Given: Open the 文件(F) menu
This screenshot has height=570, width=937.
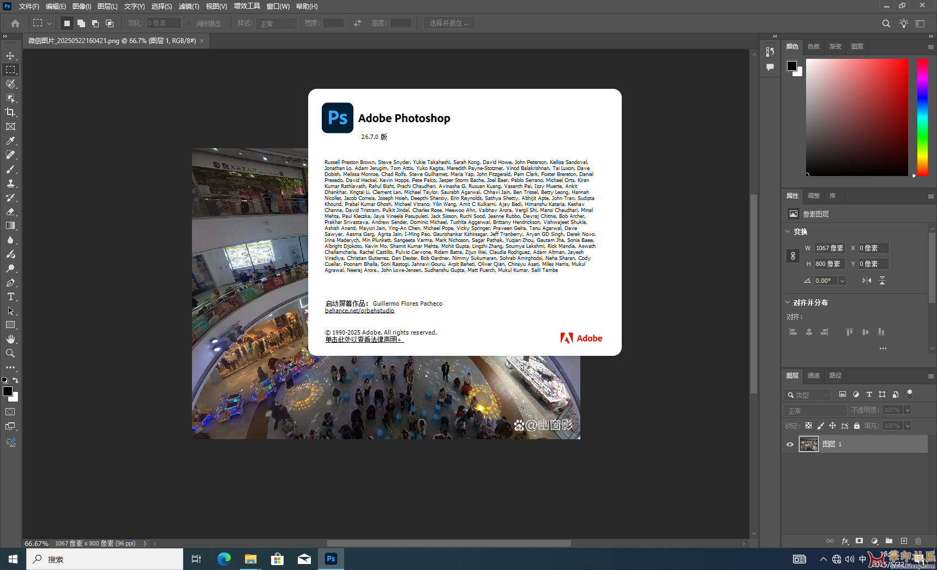Looking at the screenshot, I should pos(29,7).
